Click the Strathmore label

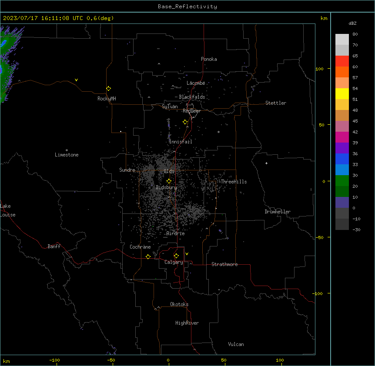click(x=224, y=264)
